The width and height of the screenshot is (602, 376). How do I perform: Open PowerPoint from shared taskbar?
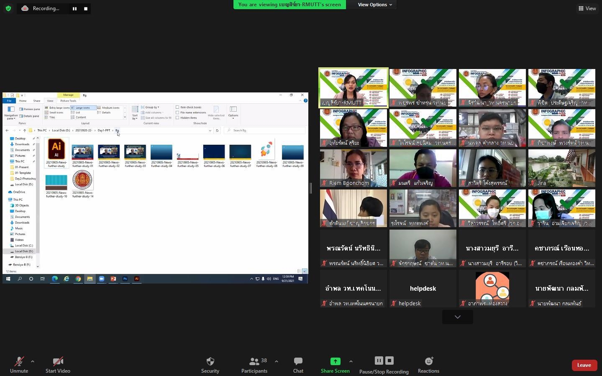point(113,279)
